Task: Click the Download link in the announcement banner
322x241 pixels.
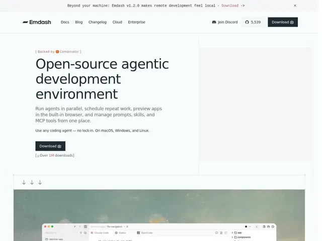Action: coord(230,6)
